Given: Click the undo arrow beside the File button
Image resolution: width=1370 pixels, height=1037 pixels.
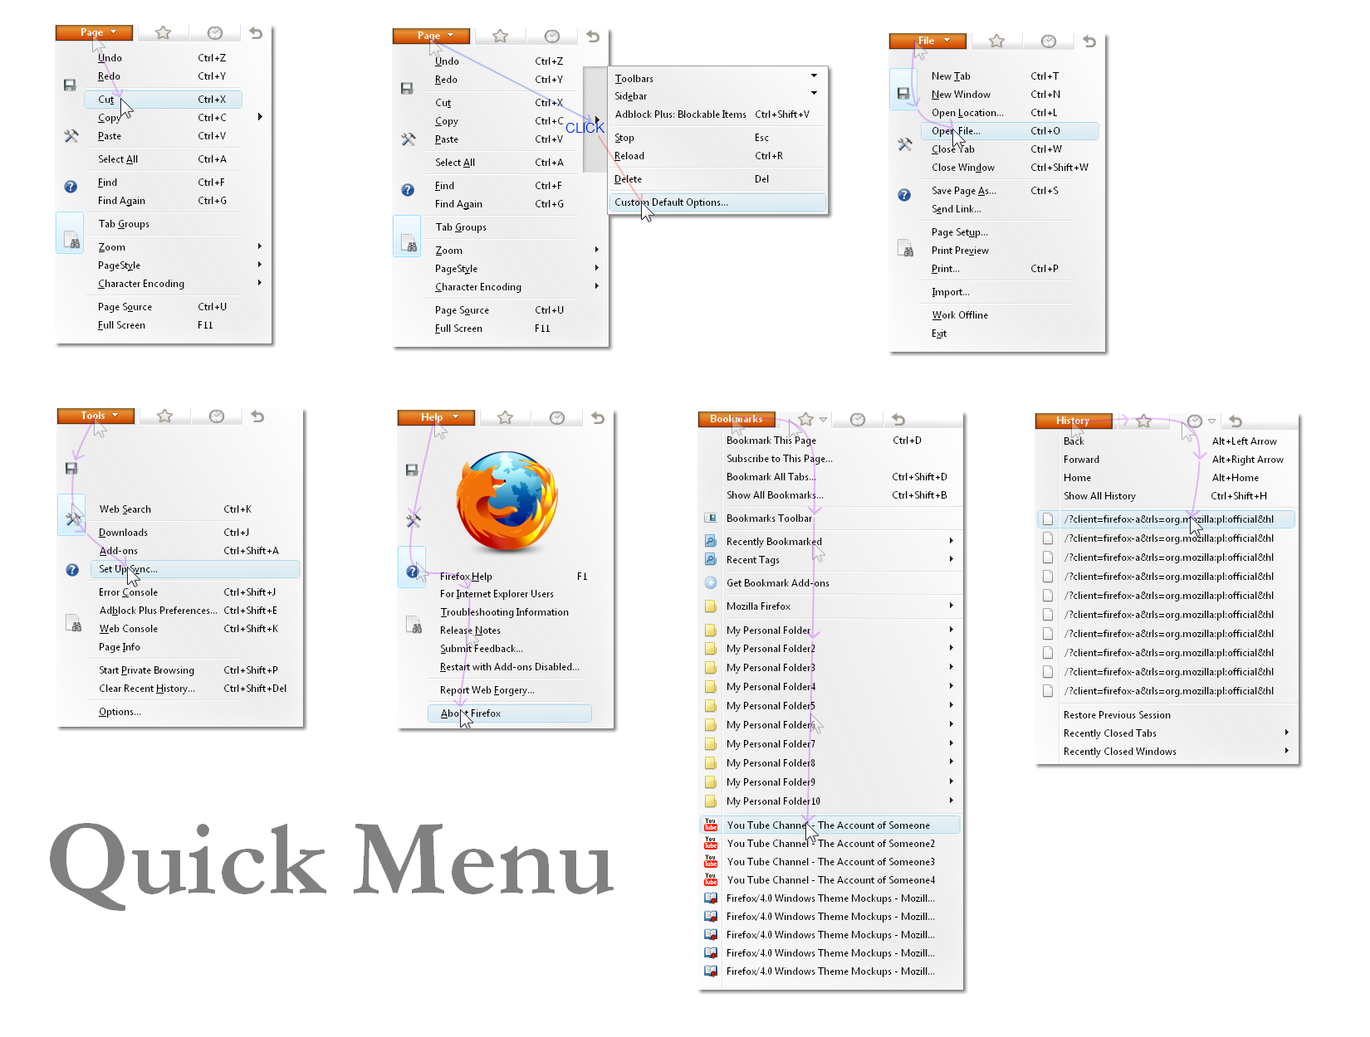Looking at the screenshot, I should point(1089,41).
